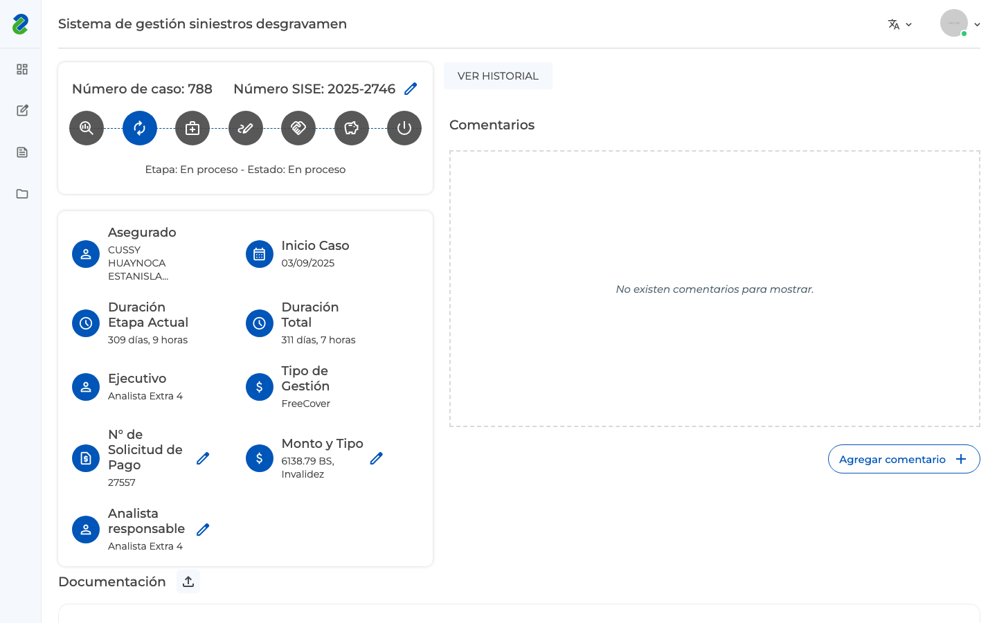Click the Número SISE: 2025-2746 text
The width and height of the screenshot is (997, 623).
314,89
